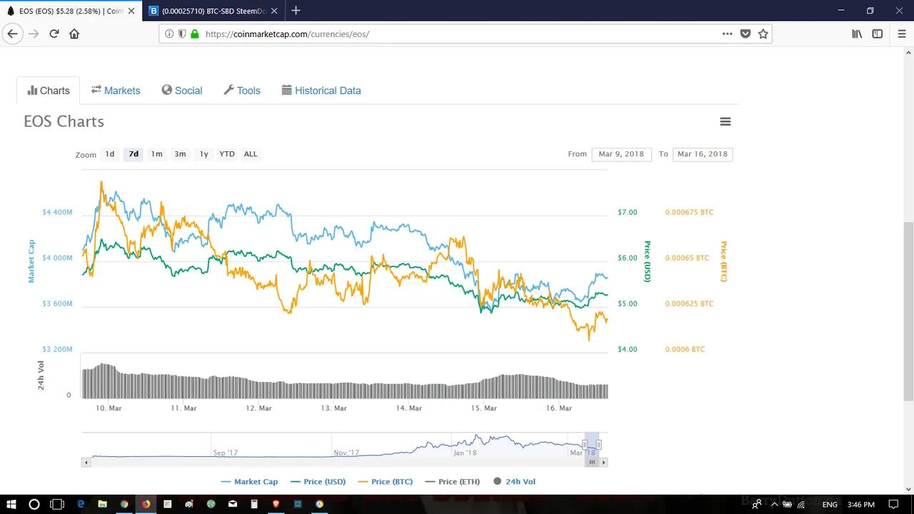Viewport: 914px width, 514px height.
Task: Open the Brave browser taskbar icon
Action: tap(276, 504)
